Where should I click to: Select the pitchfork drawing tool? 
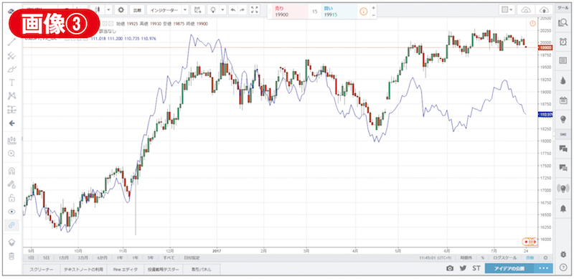tap(11, 56)
